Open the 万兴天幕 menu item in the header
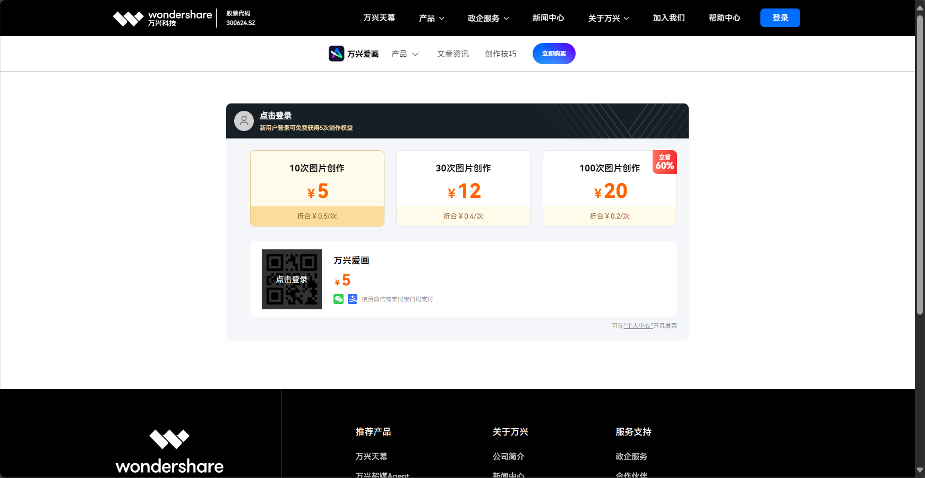The image size is (925, 478). (x=379, y=18)
